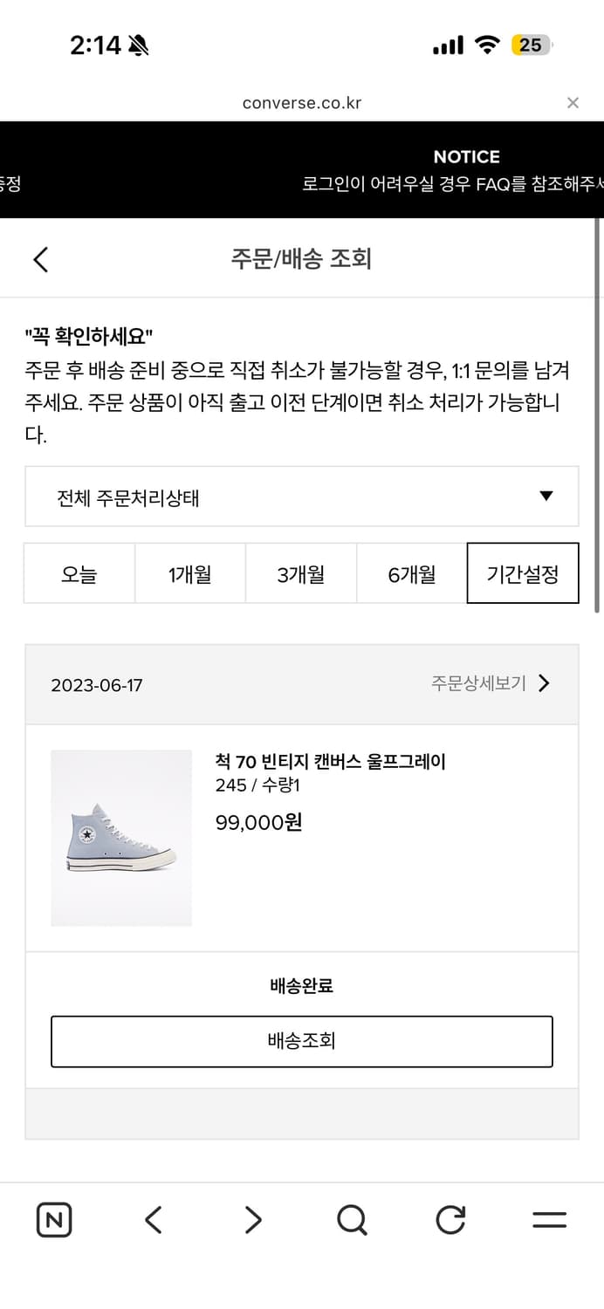Select the 3개월 filter button

pos(301,573)
